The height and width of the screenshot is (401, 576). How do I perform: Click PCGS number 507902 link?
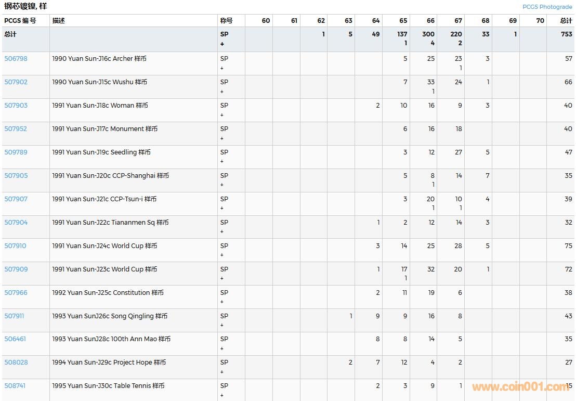pos(16,82)
